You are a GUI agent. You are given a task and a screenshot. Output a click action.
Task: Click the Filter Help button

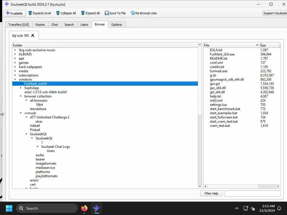click(211, 193)
